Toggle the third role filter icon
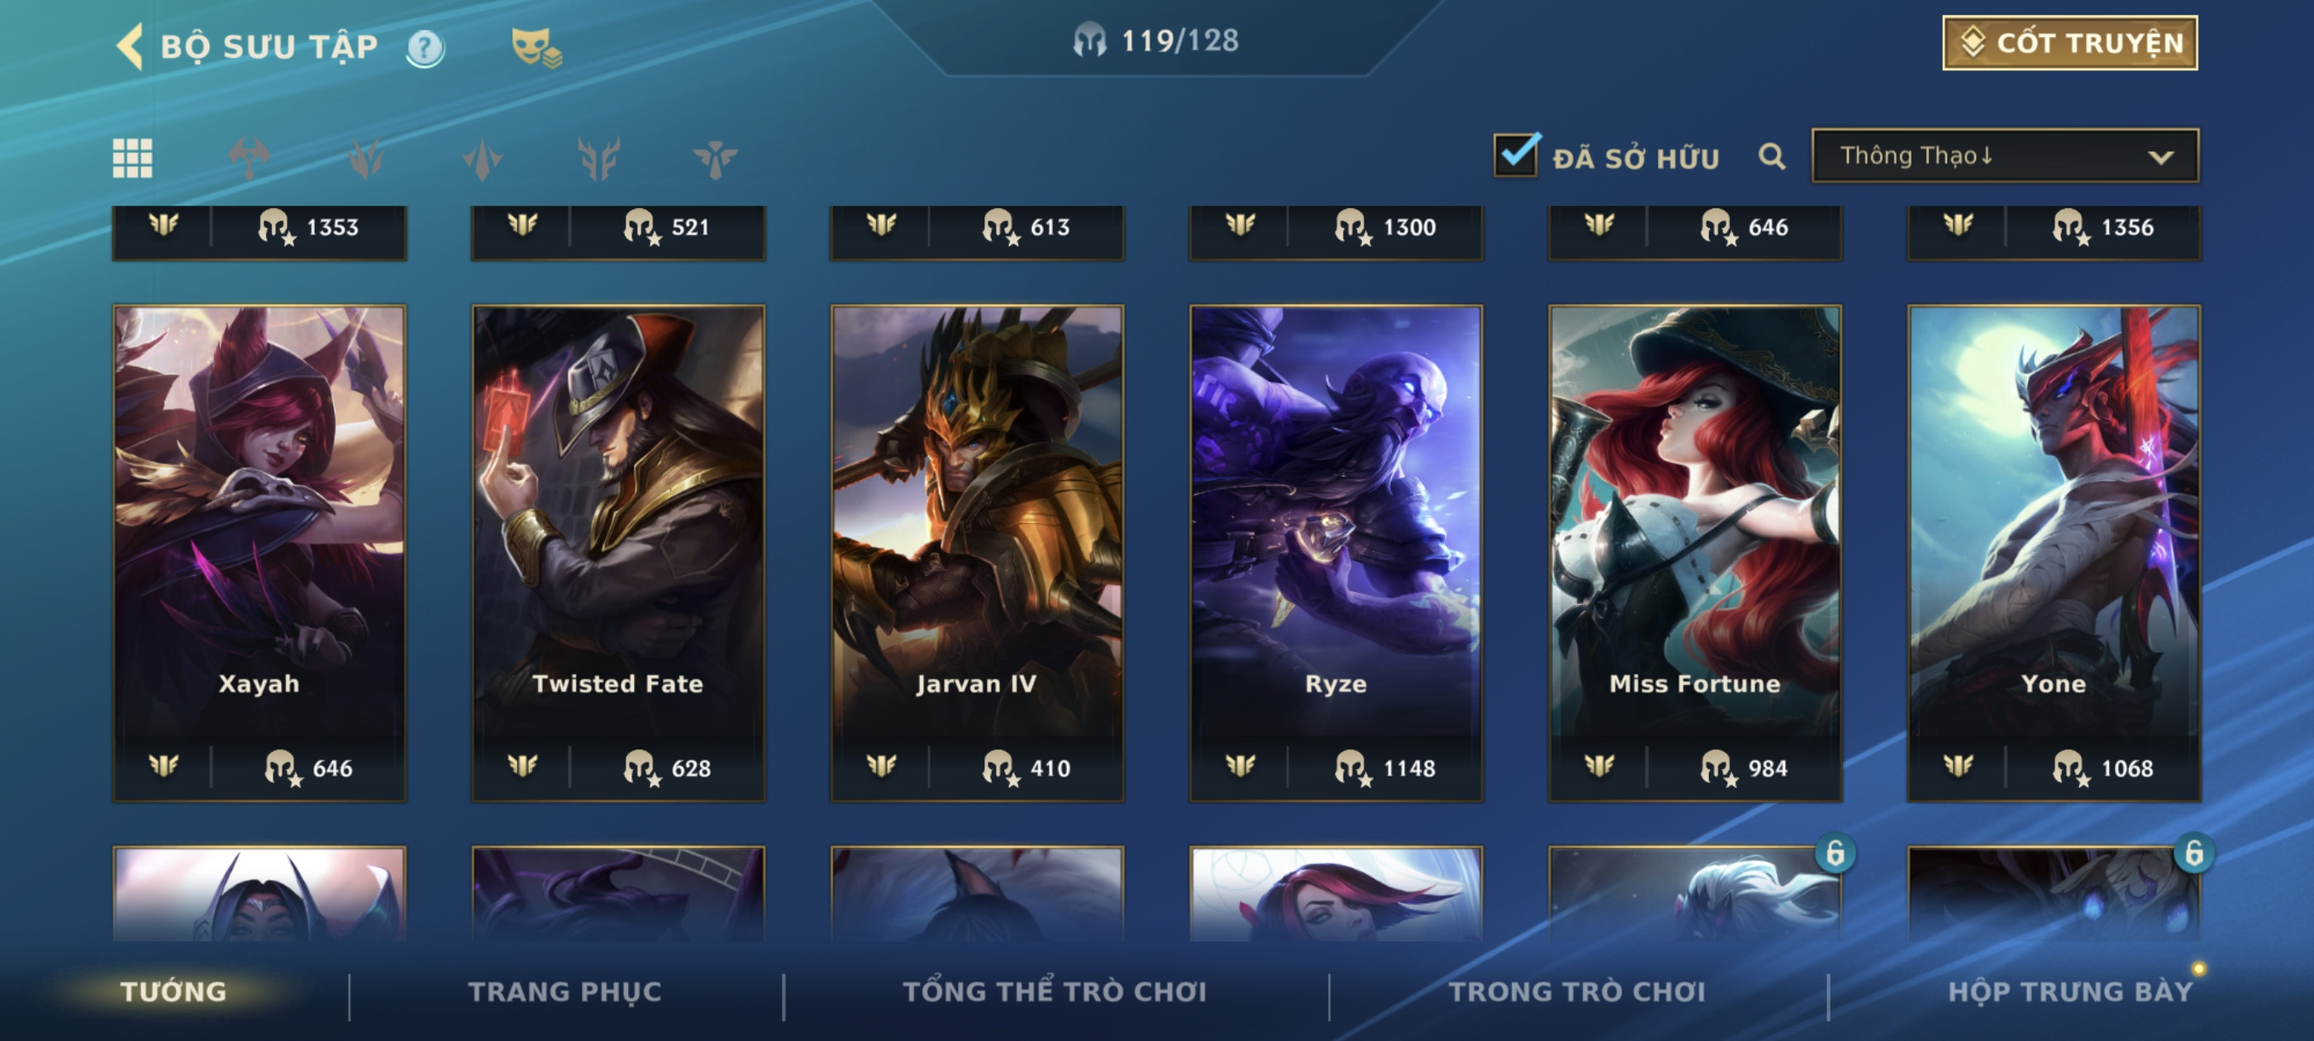2314x1041 pixels. coord(483,159)
